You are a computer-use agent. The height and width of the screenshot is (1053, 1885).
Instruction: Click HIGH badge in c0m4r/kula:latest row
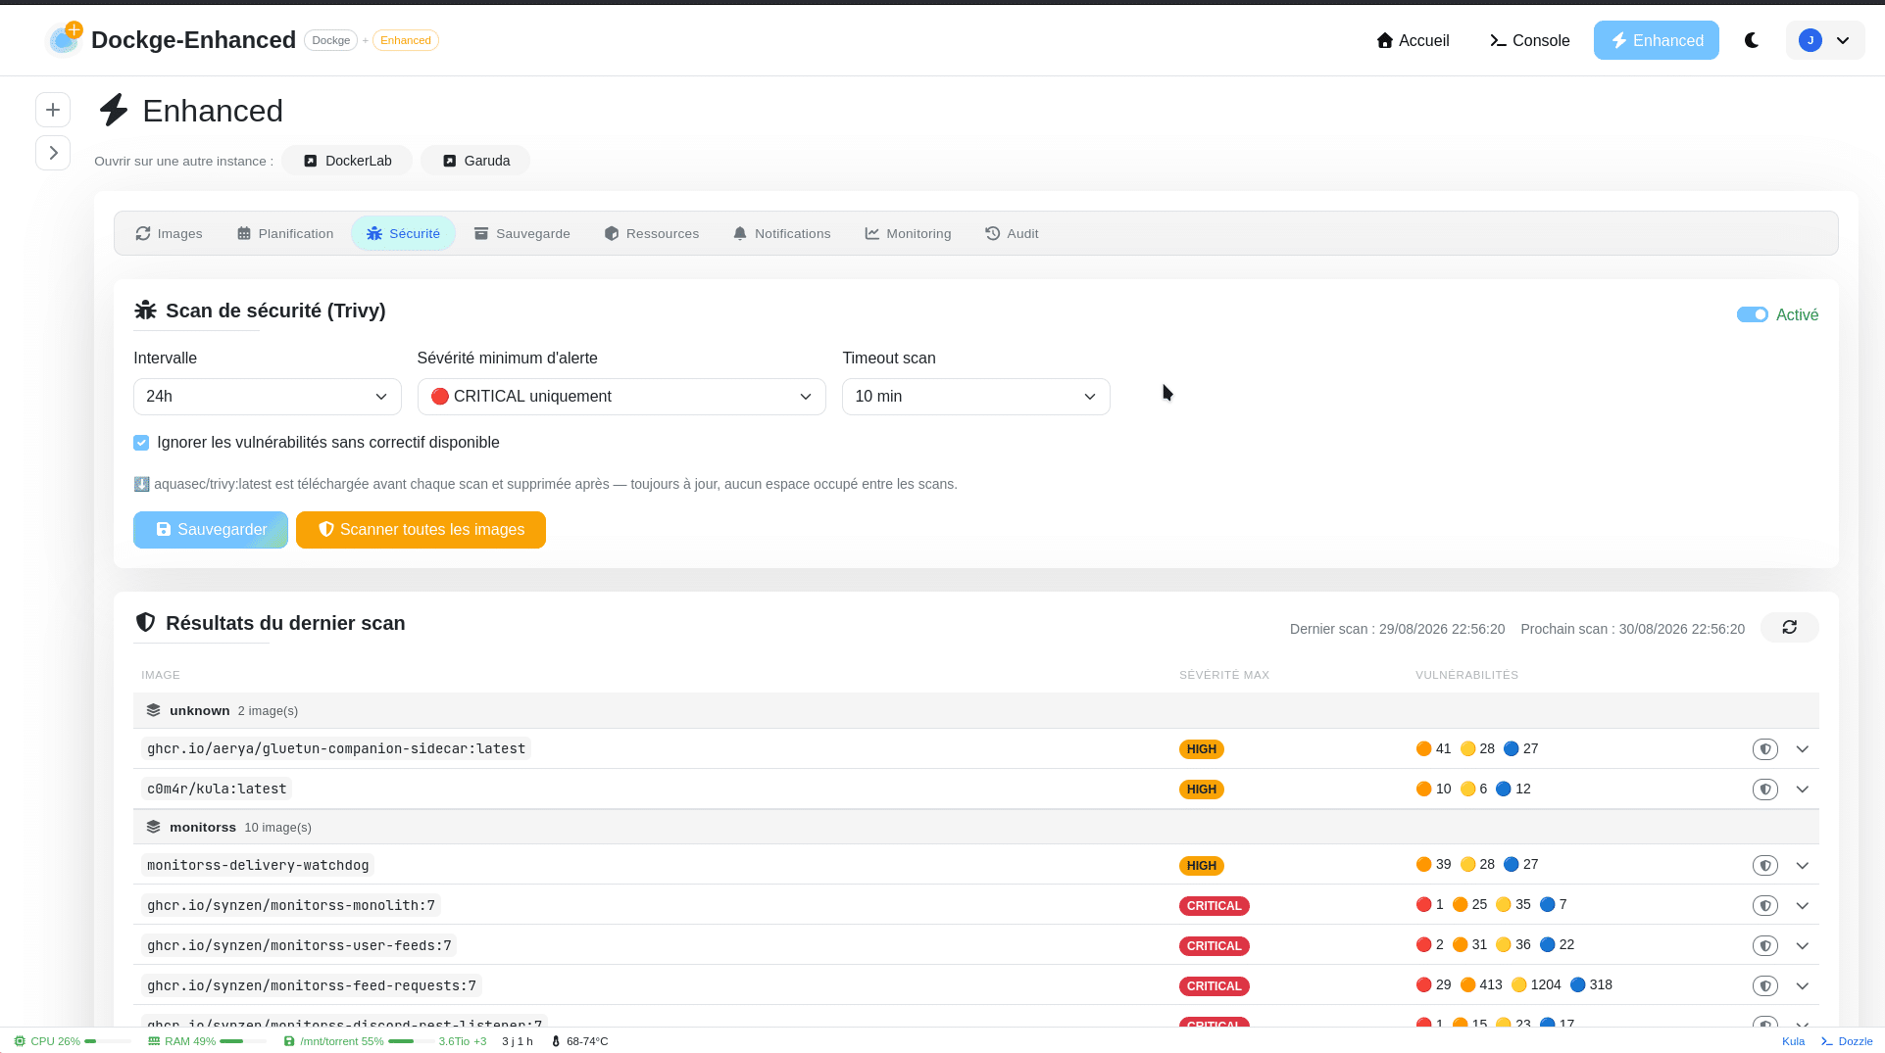1201,790
